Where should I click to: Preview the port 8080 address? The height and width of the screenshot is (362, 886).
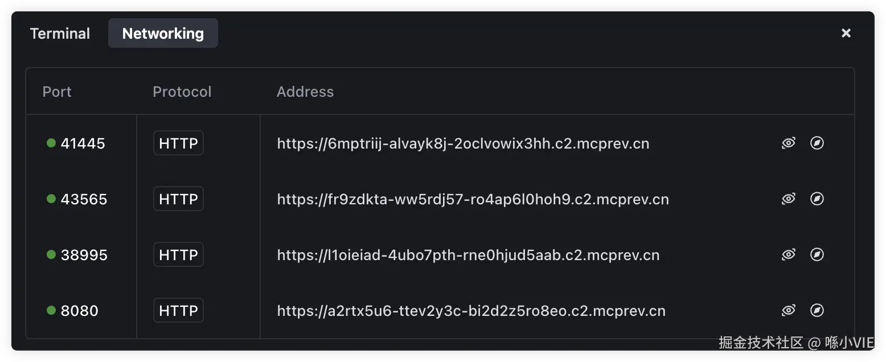point(788,311)
